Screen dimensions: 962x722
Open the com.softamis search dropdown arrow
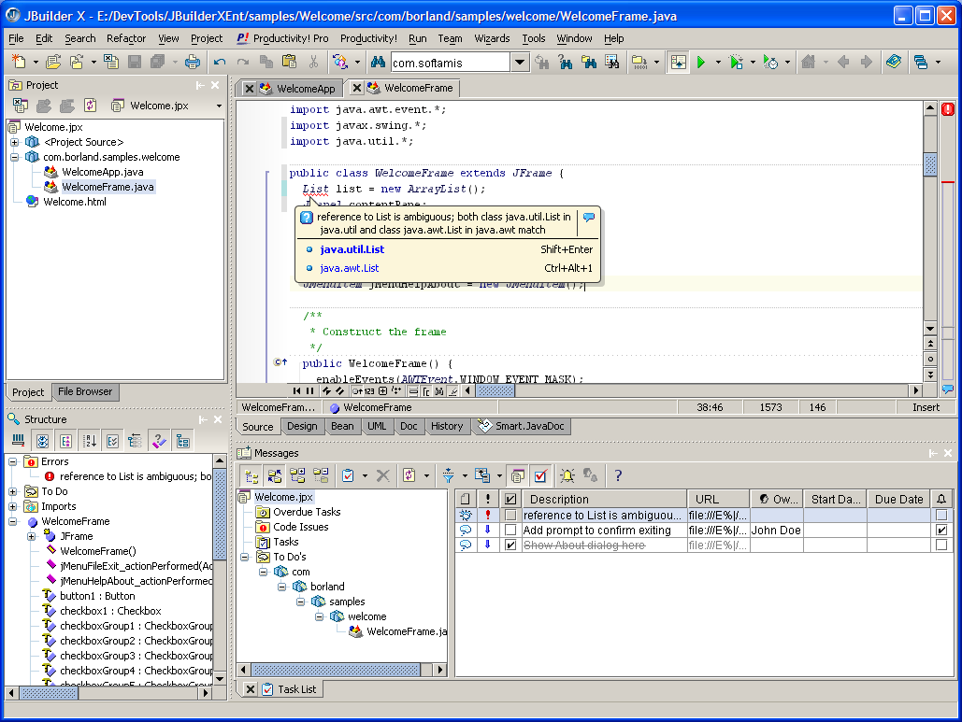point(521,63)
